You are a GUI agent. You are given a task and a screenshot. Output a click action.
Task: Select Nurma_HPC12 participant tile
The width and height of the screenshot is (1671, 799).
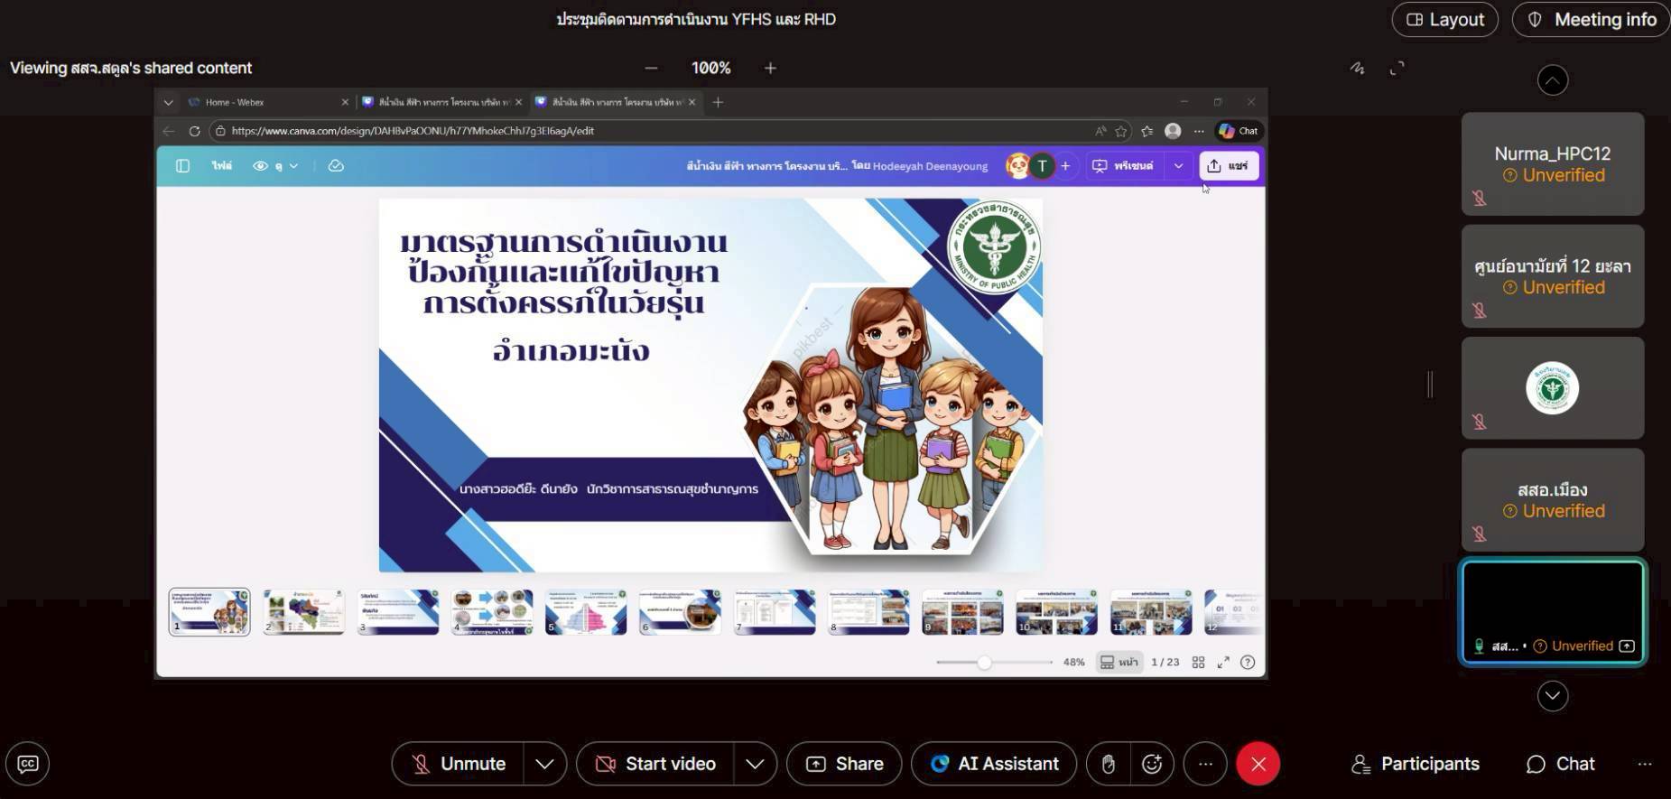(1552, 163)
